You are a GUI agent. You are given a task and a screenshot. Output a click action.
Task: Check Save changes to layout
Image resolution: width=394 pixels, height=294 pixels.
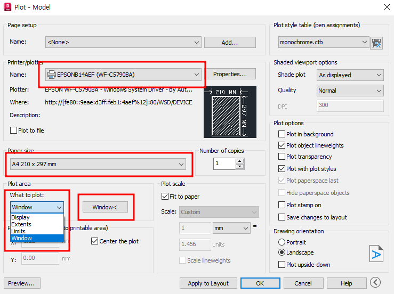282,217
